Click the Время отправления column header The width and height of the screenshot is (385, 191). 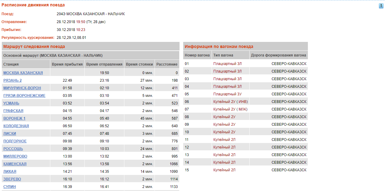pos(104,64)
